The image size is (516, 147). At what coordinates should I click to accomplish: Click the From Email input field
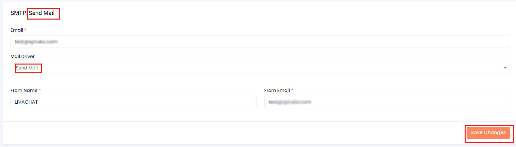(387, 102)
